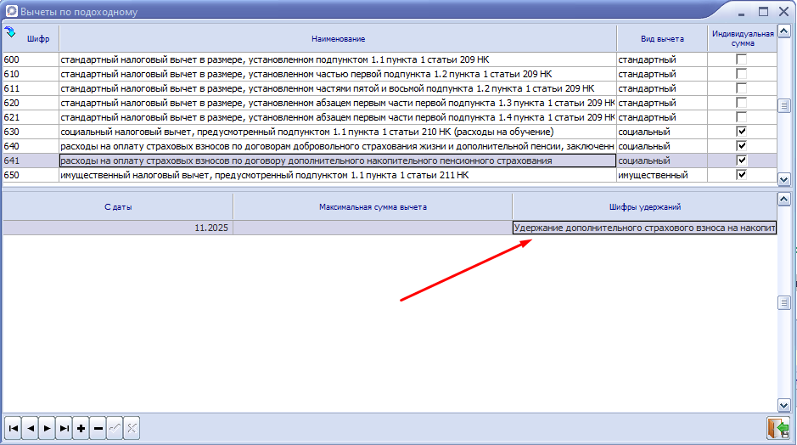Add new record with plus button
This screenshot has width=797, height=445.
(81, 429)
